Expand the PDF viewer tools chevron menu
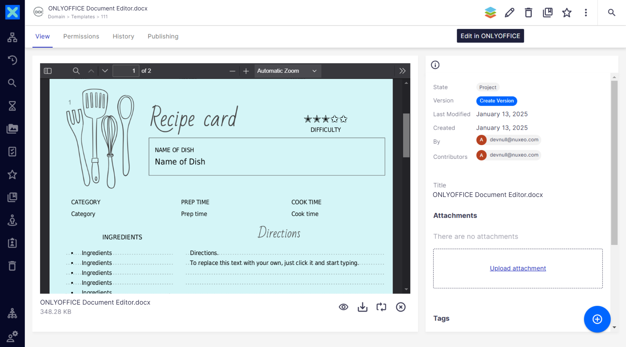The width and height of the screenshot is (626, 347). click(402, 71)
